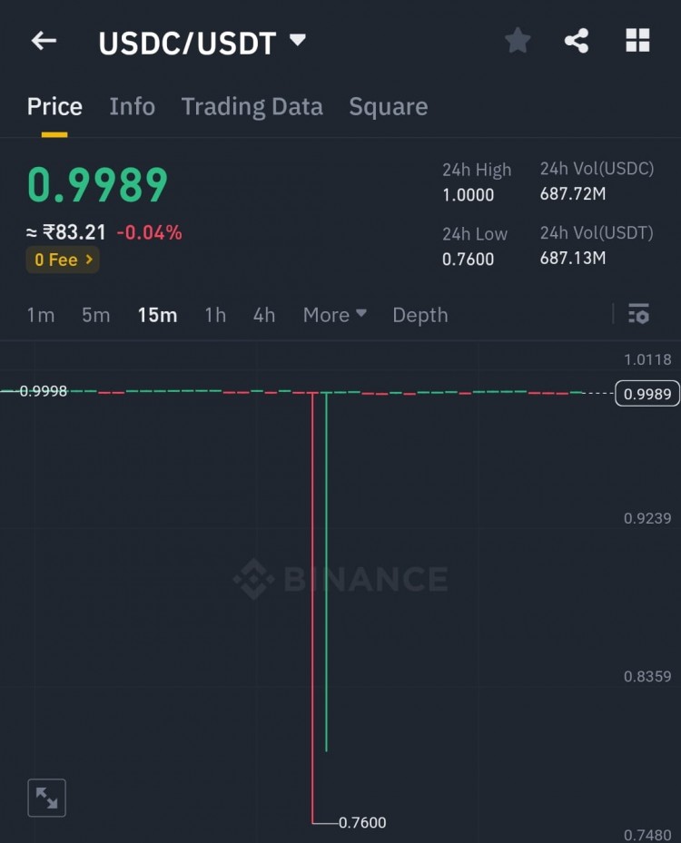Switch to 4h candle interval

[x=264, y=315]
